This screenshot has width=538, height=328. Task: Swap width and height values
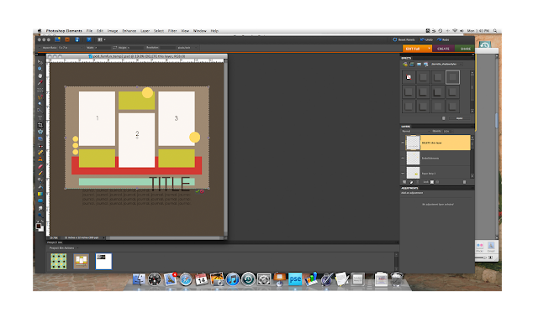point(115,48)
